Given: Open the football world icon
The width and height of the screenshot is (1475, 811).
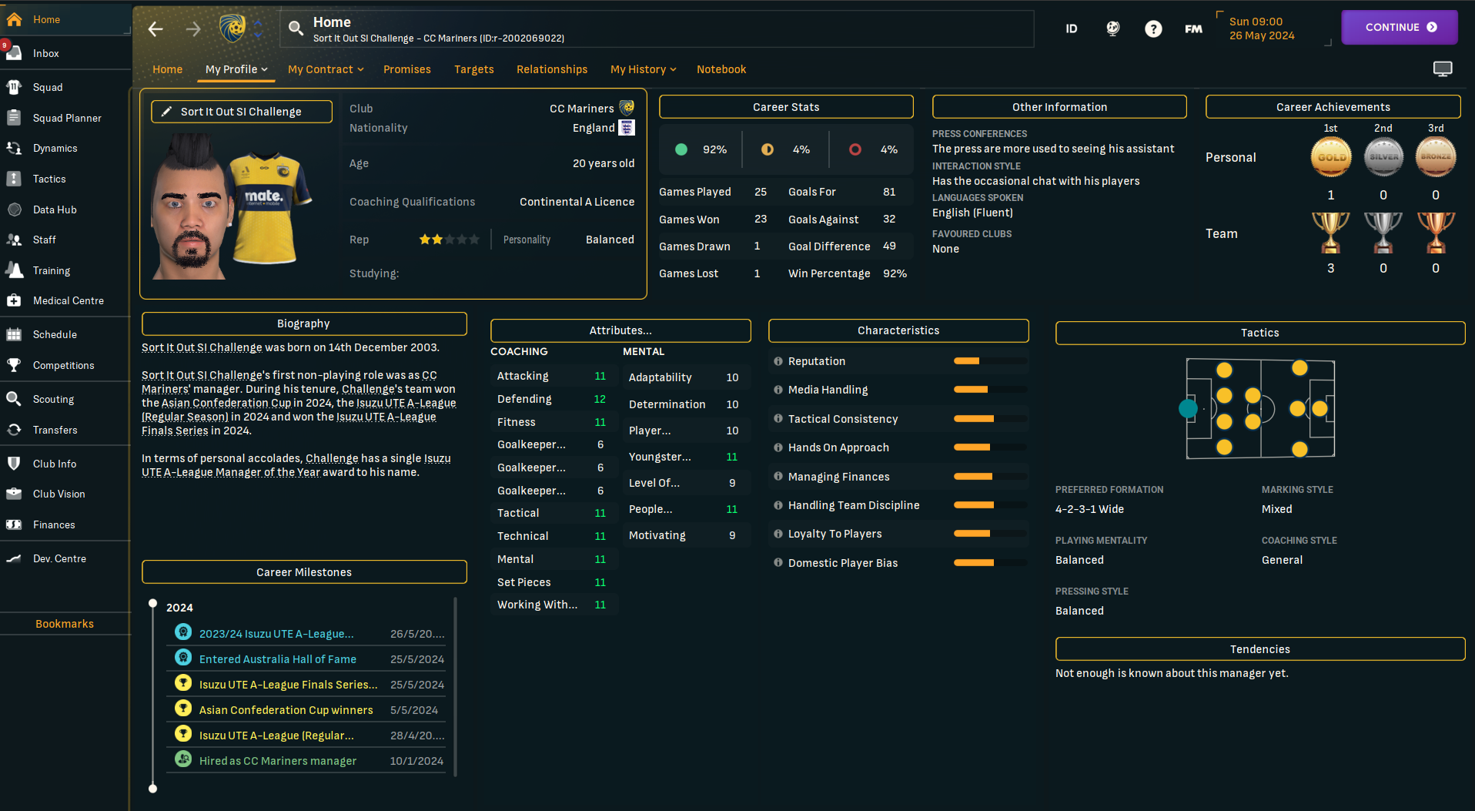Looking at the screenshot, I should 1112,28.
